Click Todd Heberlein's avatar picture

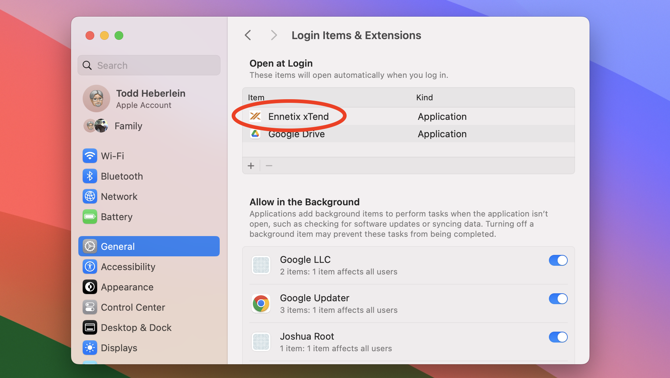(96, 98)
